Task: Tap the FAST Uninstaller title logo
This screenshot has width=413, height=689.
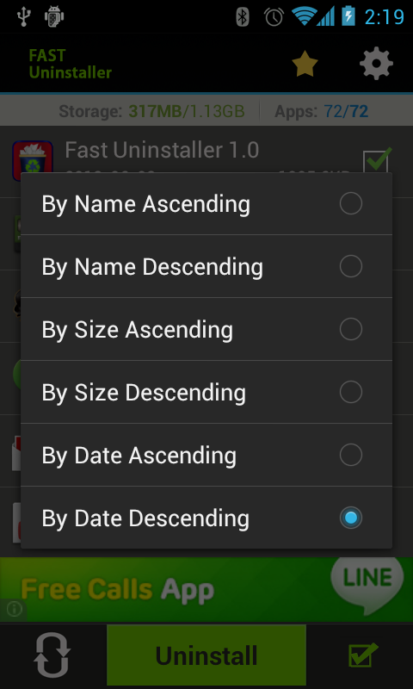Action: 71,64
